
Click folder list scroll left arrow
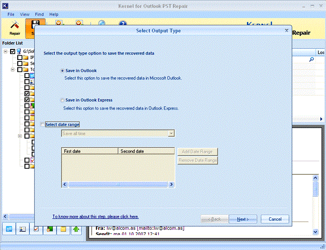5,216
